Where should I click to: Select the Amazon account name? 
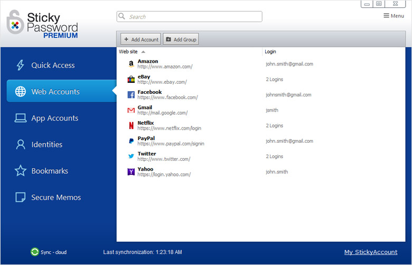(x=148, y=61)
